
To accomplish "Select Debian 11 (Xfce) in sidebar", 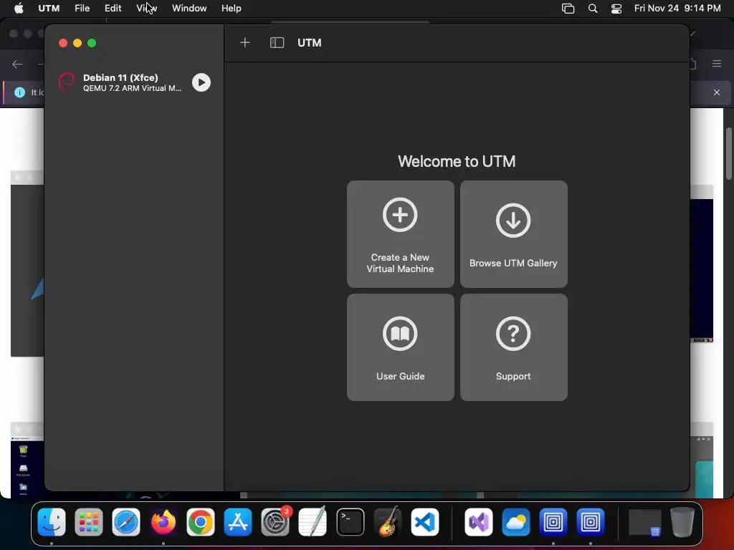I will click(x=134, y=83).
